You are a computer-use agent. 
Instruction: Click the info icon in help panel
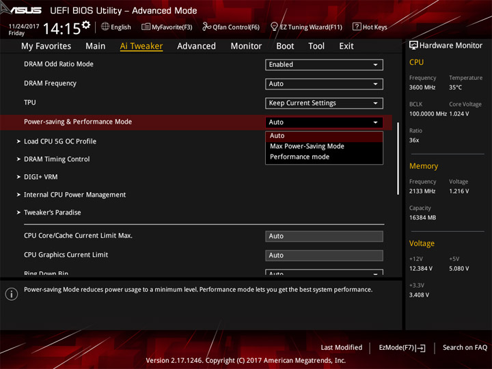[x=12, y=294]
